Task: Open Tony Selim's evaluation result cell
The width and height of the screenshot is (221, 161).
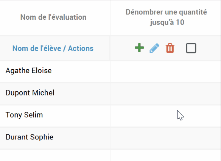Action: pos(165,116)
